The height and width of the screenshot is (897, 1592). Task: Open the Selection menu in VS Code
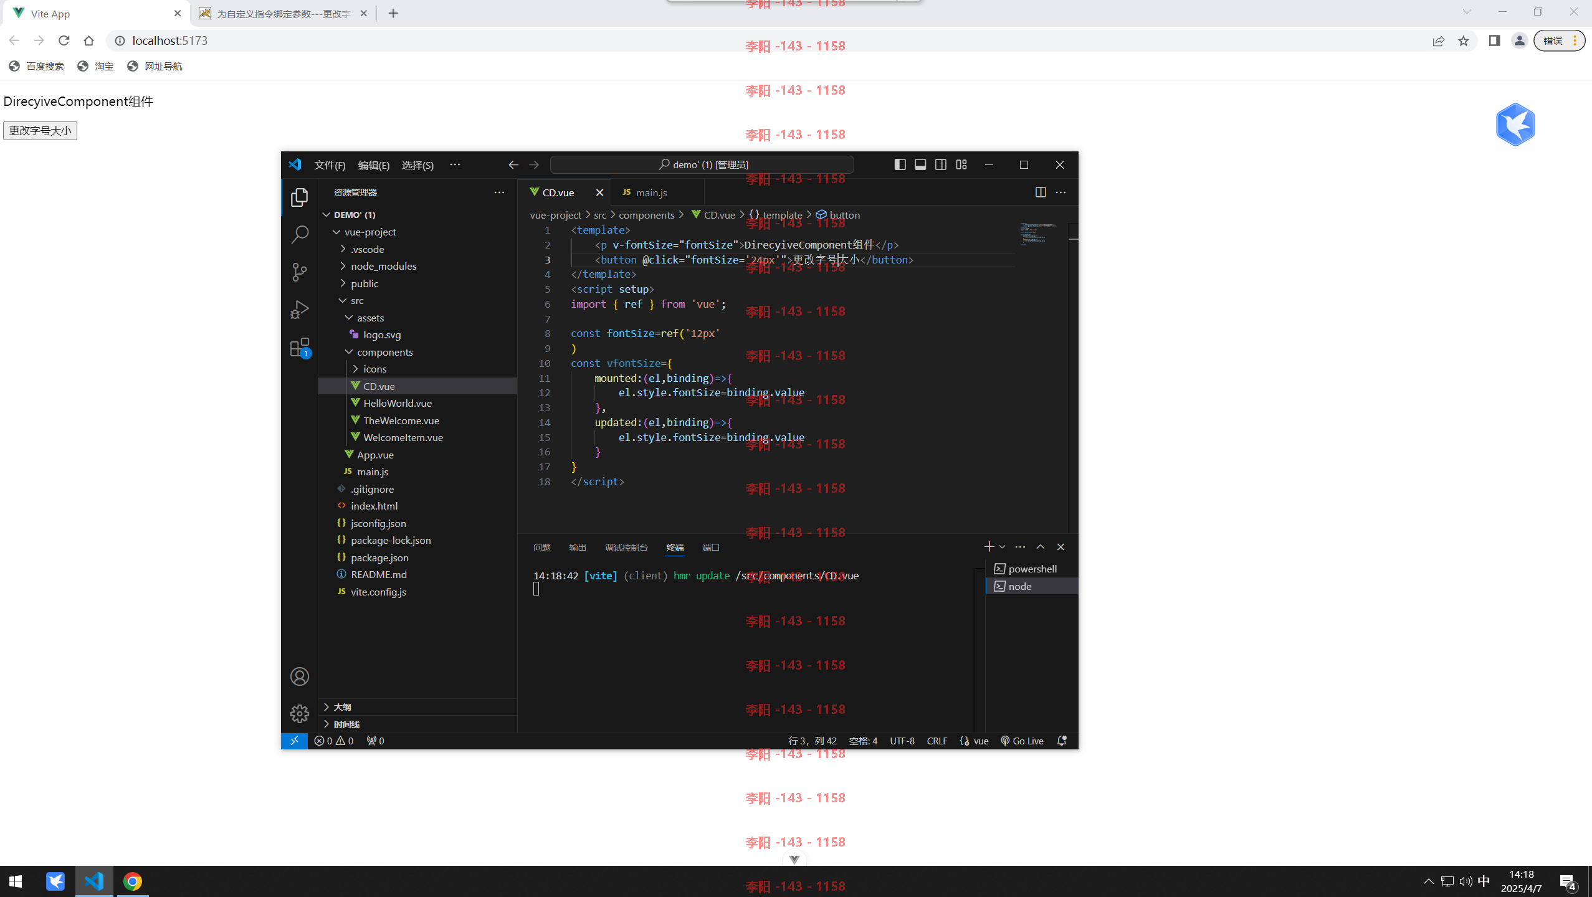tap(417, 165)
